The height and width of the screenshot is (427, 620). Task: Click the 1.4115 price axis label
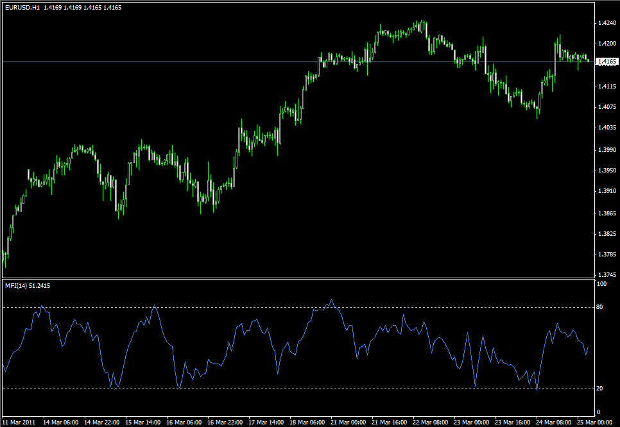[607, 86]
